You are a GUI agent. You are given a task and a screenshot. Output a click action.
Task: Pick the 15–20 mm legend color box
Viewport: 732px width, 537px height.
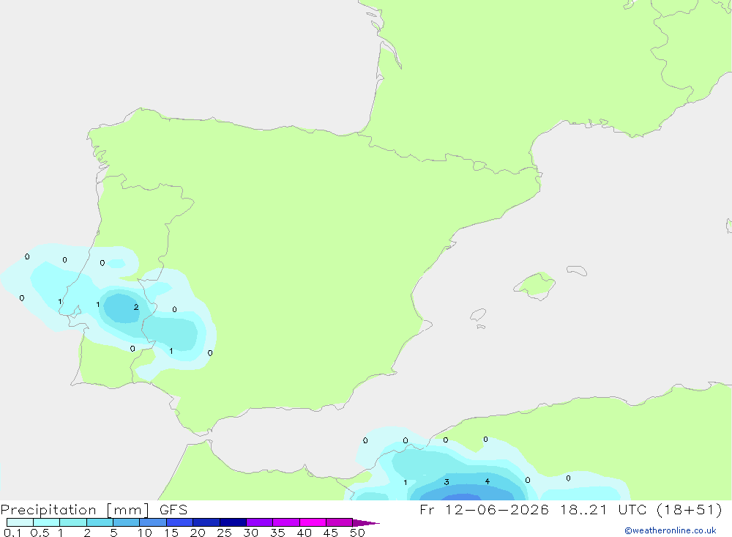(180, 522)
